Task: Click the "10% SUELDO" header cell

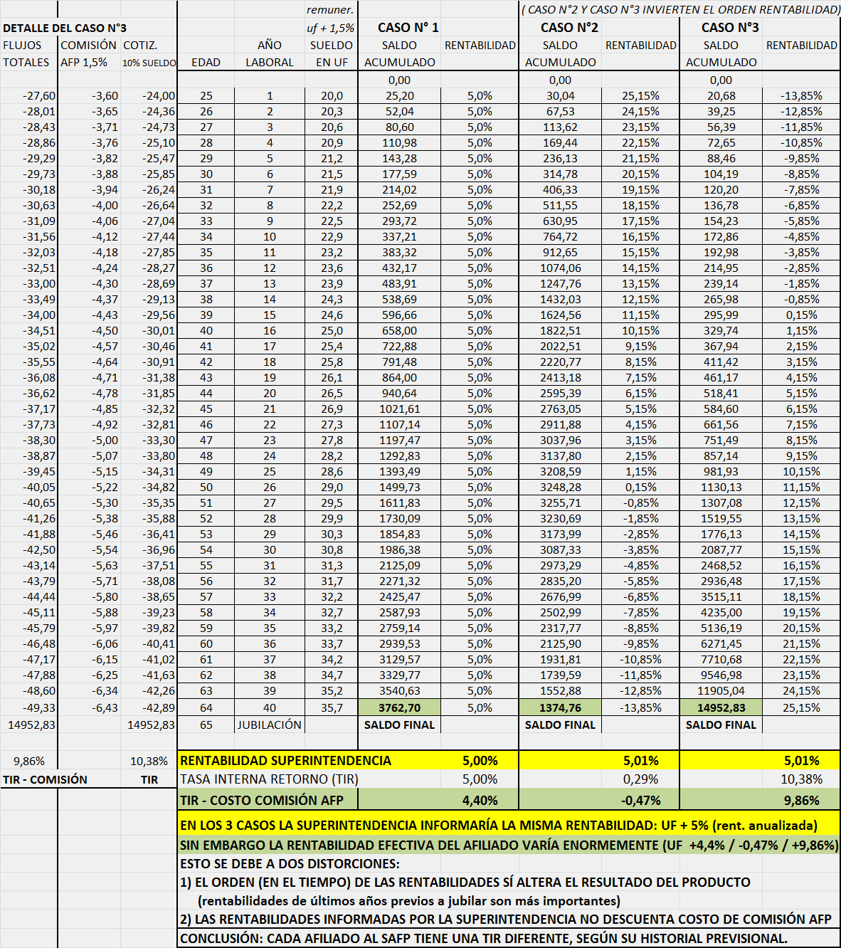Action: (149, 63)
